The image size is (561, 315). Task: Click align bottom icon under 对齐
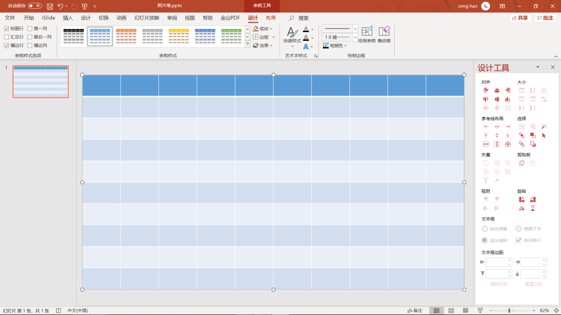507,99
